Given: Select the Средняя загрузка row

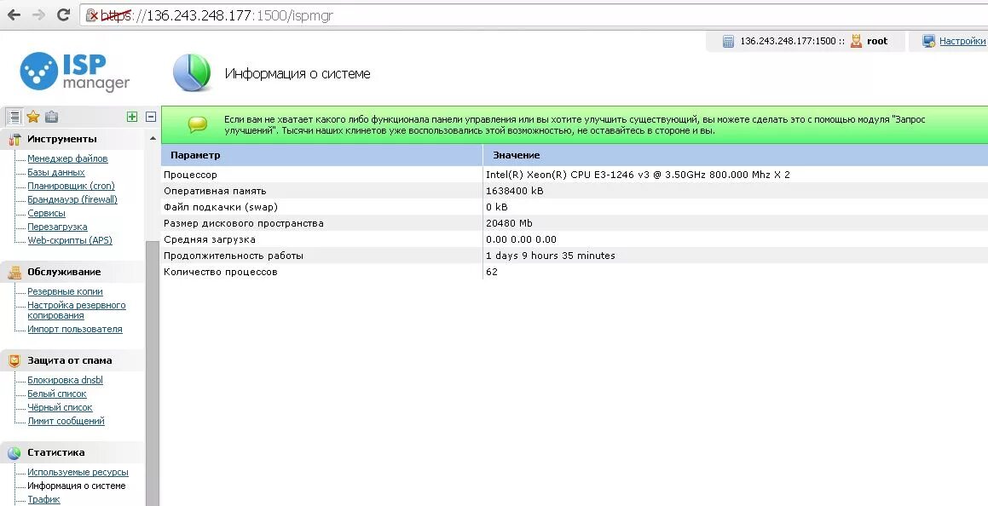Looking at the screenshot, I should click(575, 239).
